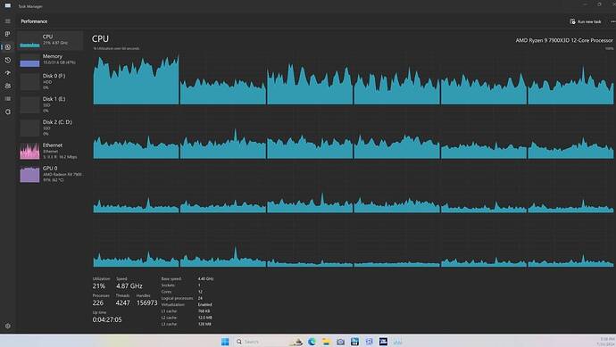Select the Ethernet resource entry

[50, 151]
